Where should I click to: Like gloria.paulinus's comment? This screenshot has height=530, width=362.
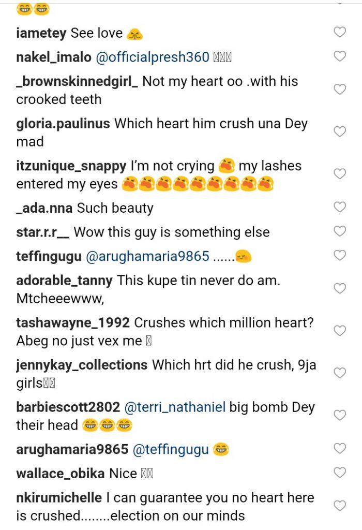(339, 132)
